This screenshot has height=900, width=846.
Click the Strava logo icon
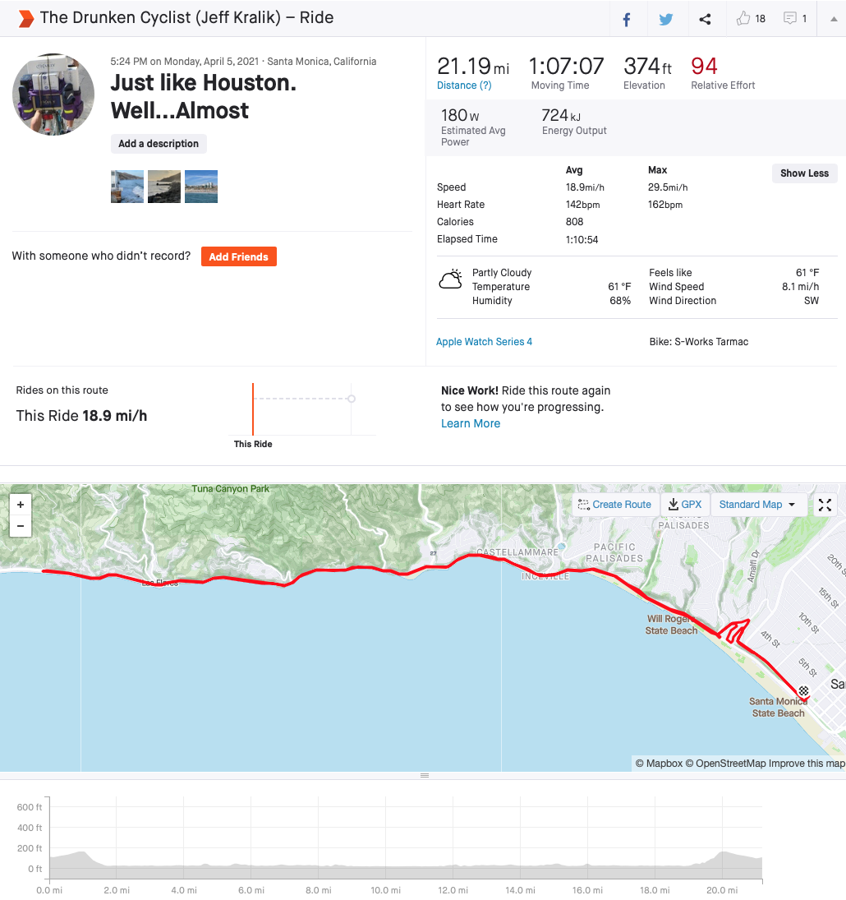pos(25,18)
